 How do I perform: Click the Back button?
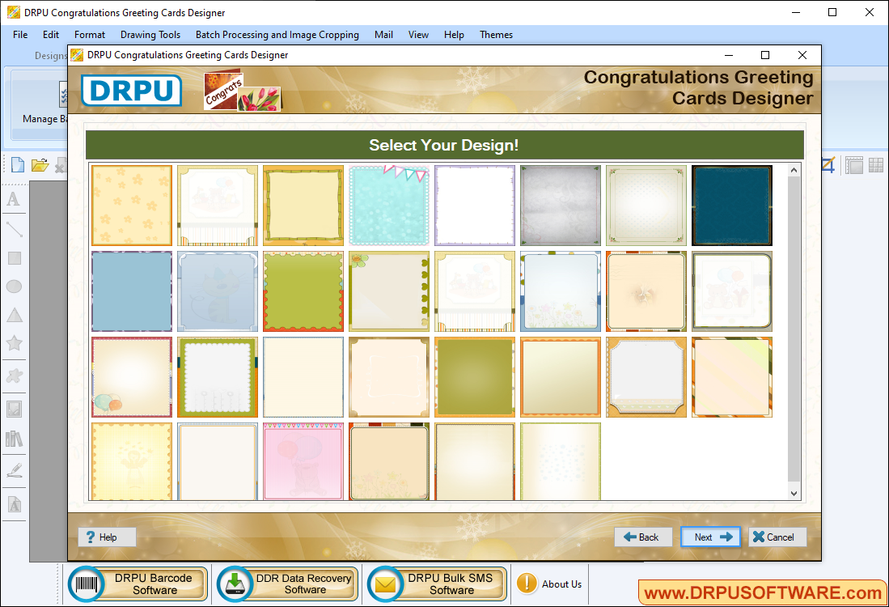643,537
